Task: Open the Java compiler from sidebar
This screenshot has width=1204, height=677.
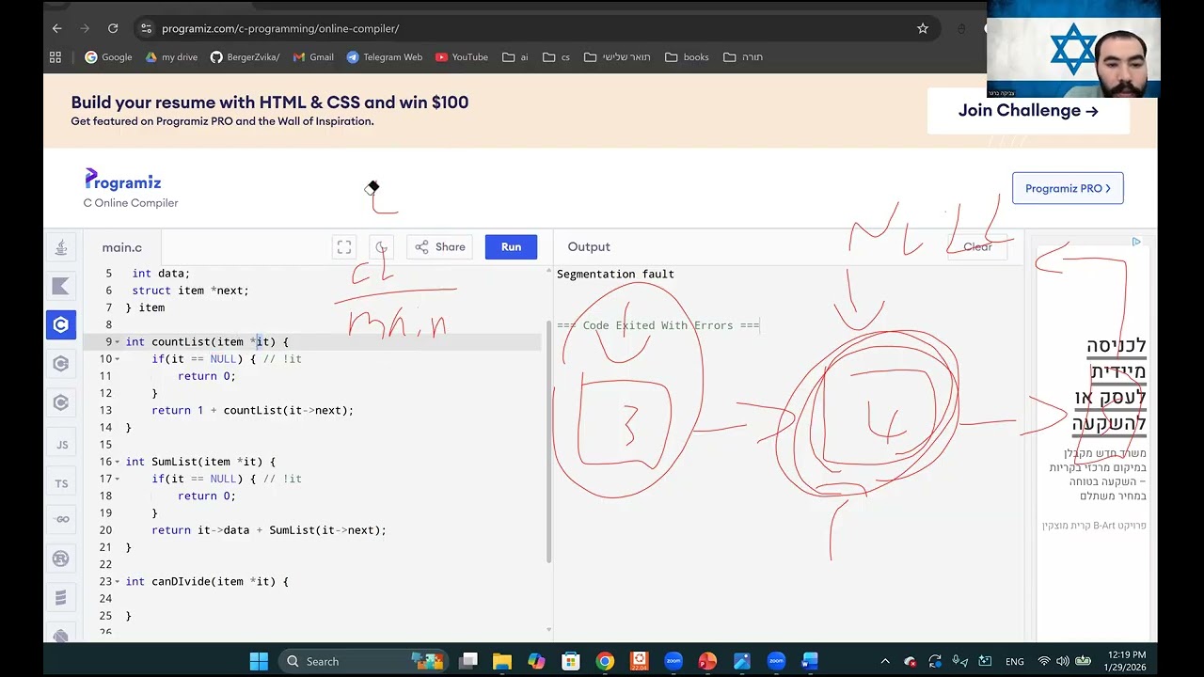Action: click(61, 247)
